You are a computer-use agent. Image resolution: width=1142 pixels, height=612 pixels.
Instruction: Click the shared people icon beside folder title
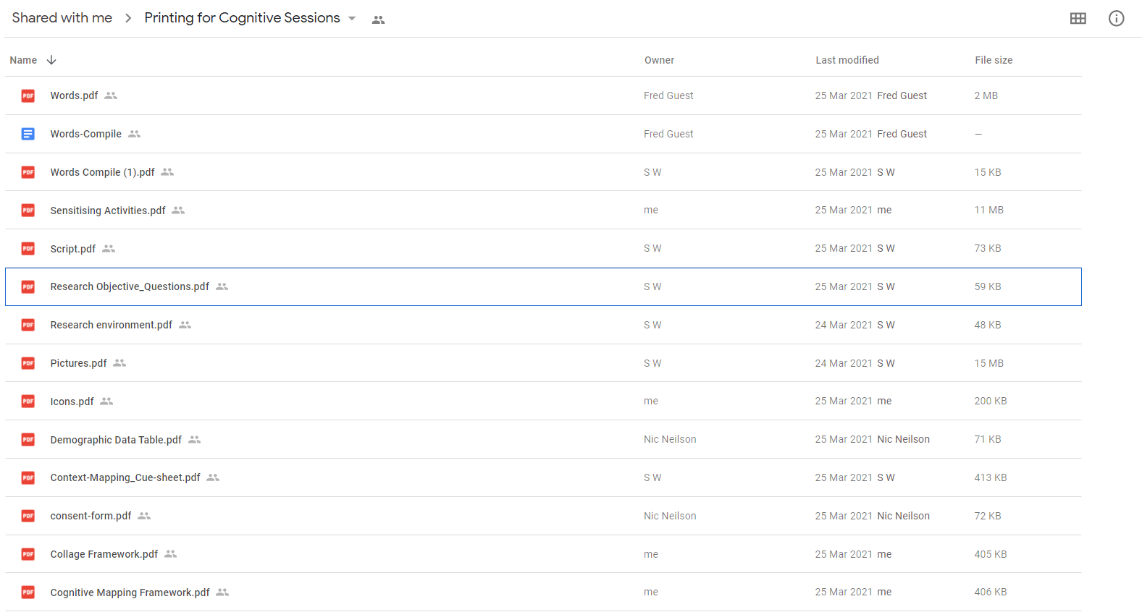(378, 20)
